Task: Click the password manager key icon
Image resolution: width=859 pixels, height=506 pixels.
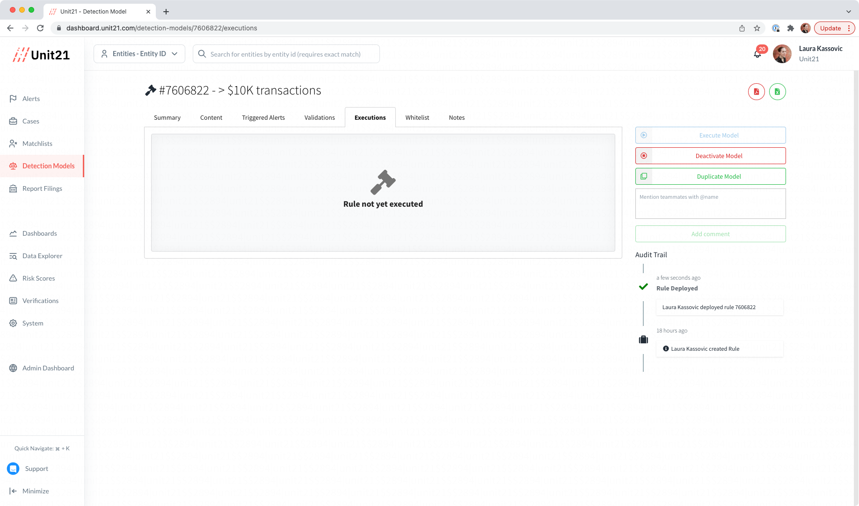Action: 776,28
